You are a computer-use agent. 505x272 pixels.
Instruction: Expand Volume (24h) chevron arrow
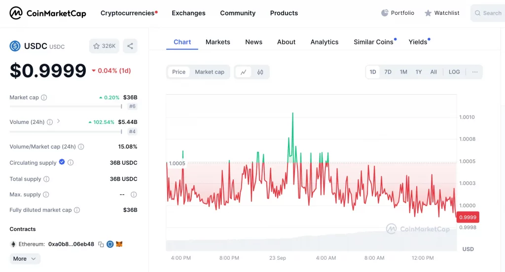click(x=58, y=121)
